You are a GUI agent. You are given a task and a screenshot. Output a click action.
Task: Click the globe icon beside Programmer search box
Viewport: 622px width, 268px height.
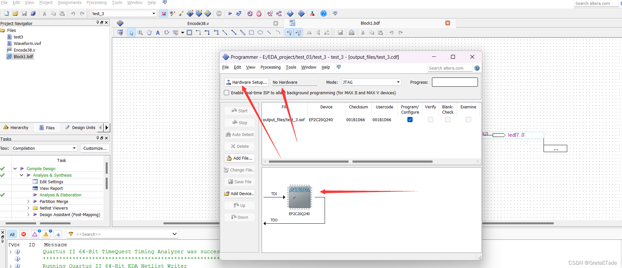[477, 68]
